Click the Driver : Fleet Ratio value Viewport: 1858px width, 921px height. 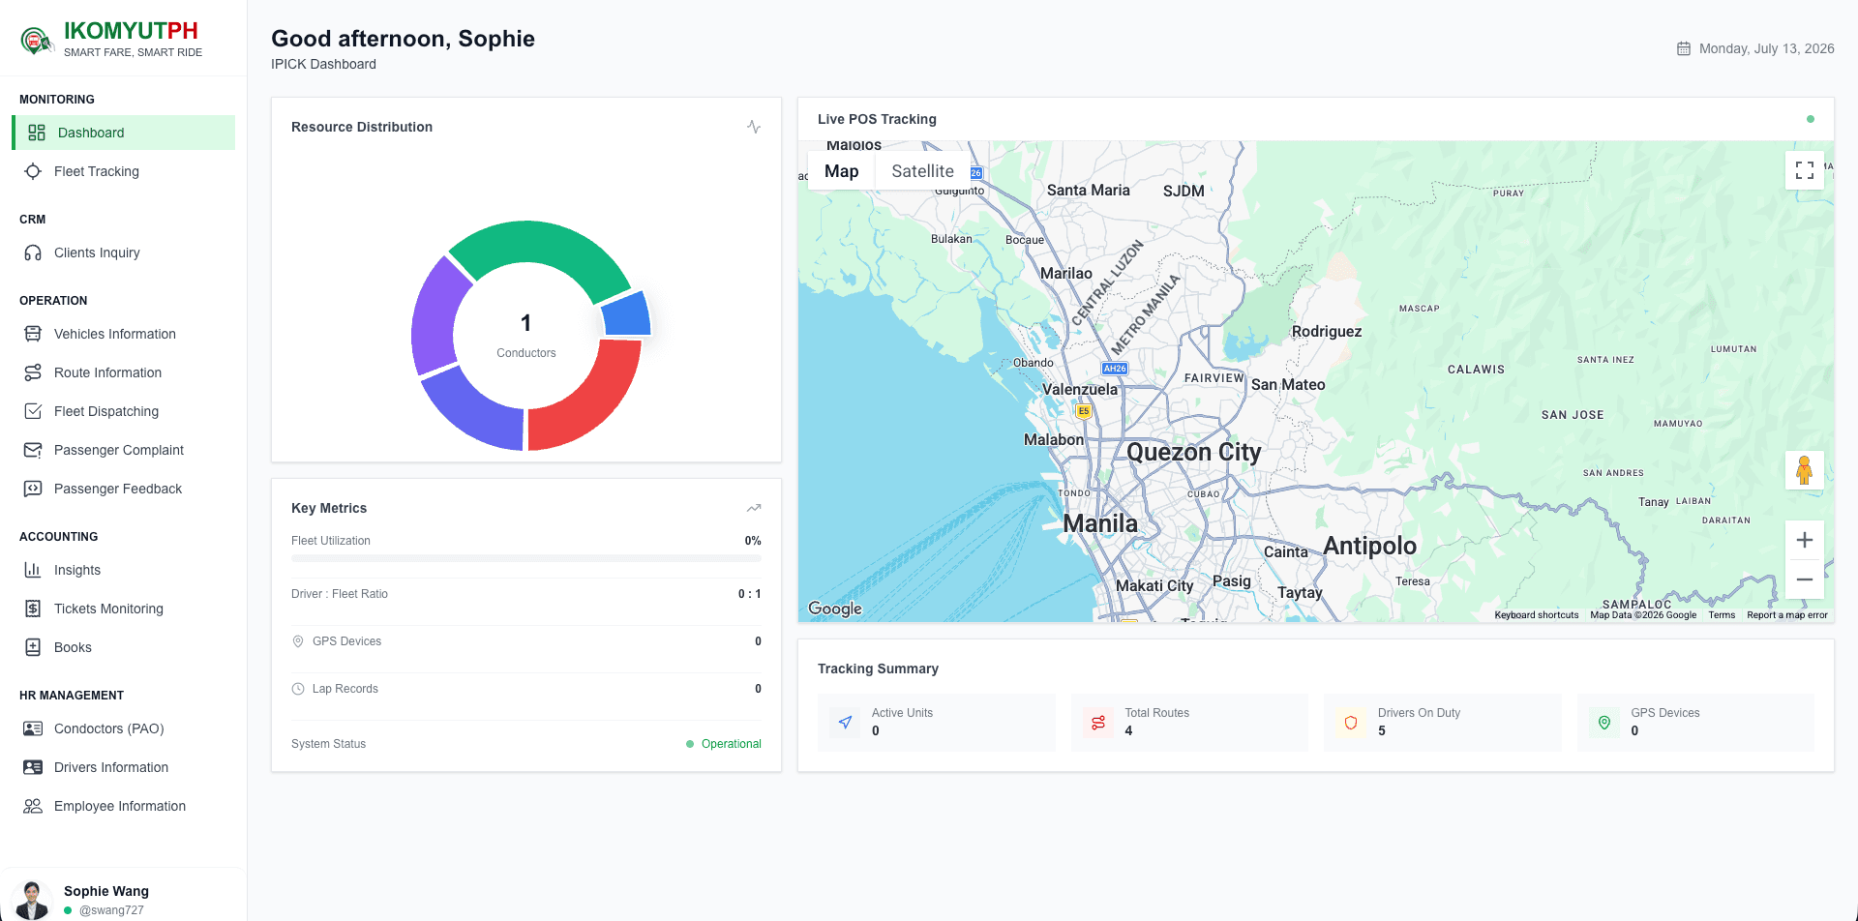[x=749, y=594]
